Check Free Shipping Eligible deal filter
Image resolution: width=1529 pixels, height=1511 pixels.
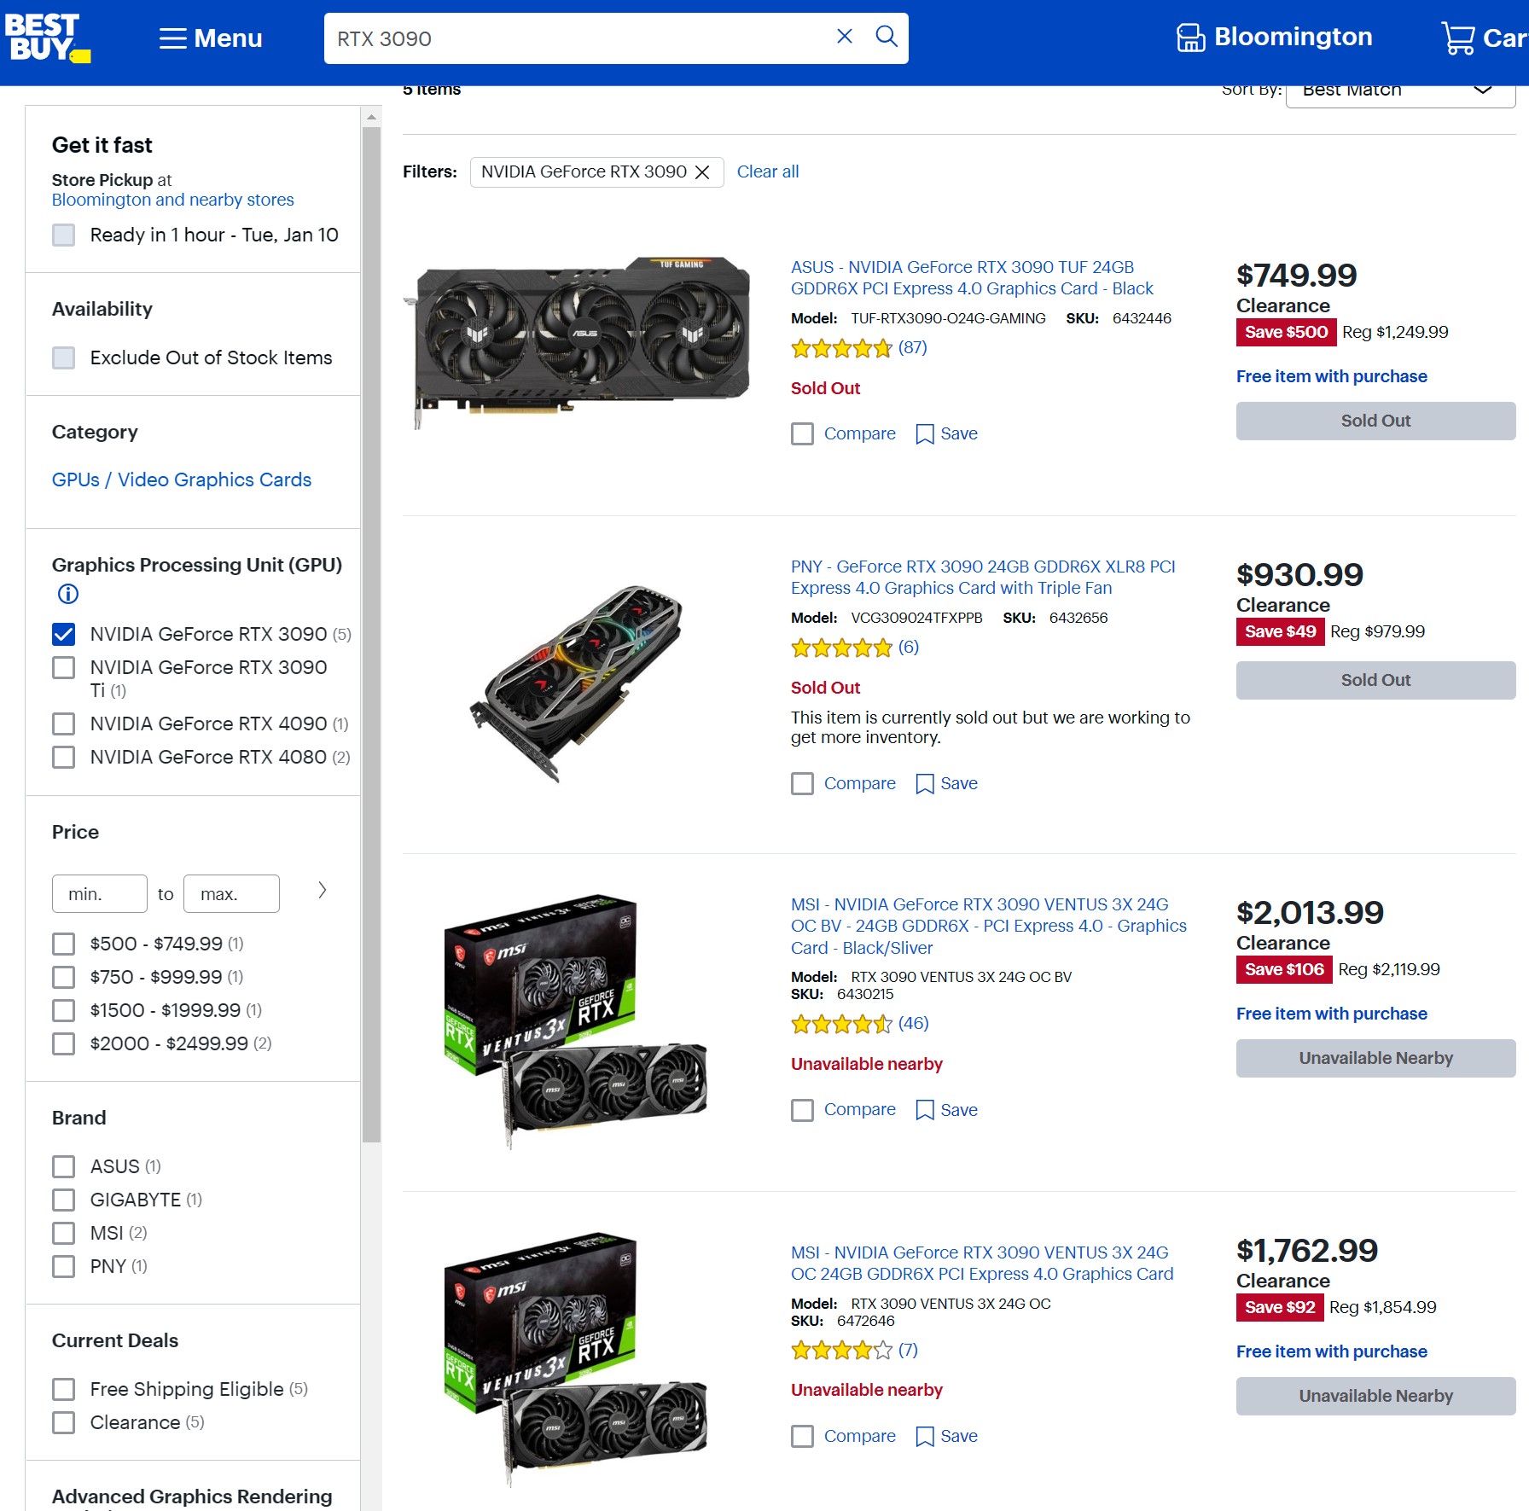(x=64, y=1389)
